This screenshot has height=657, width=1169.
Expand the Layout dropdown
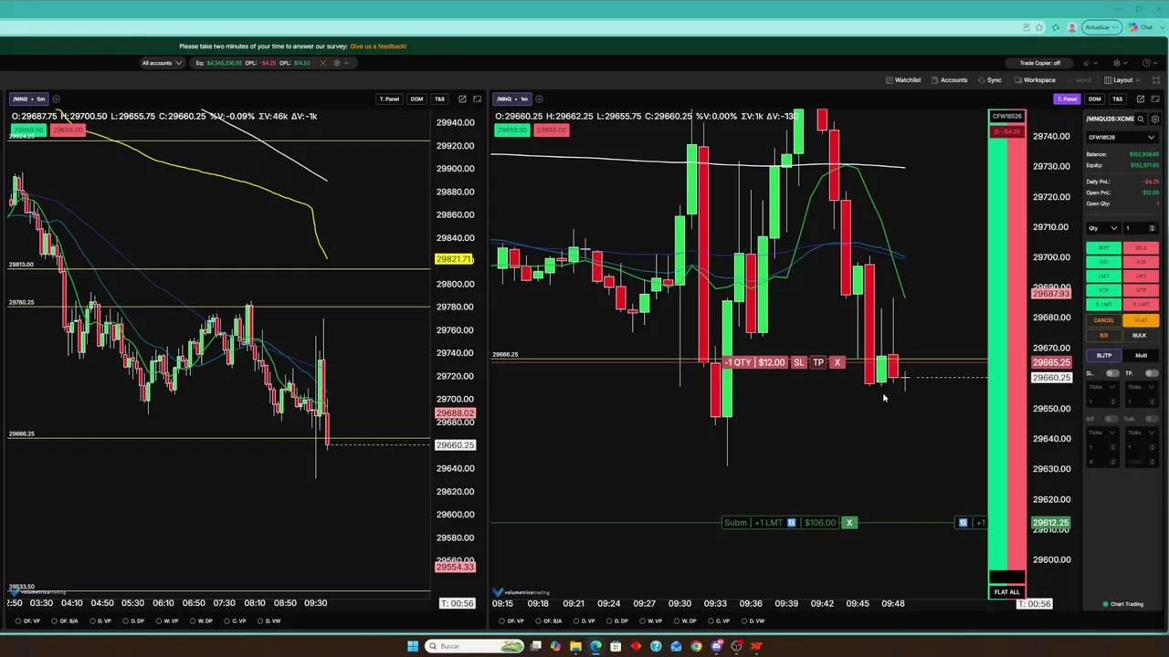(x=1122, y=80)
